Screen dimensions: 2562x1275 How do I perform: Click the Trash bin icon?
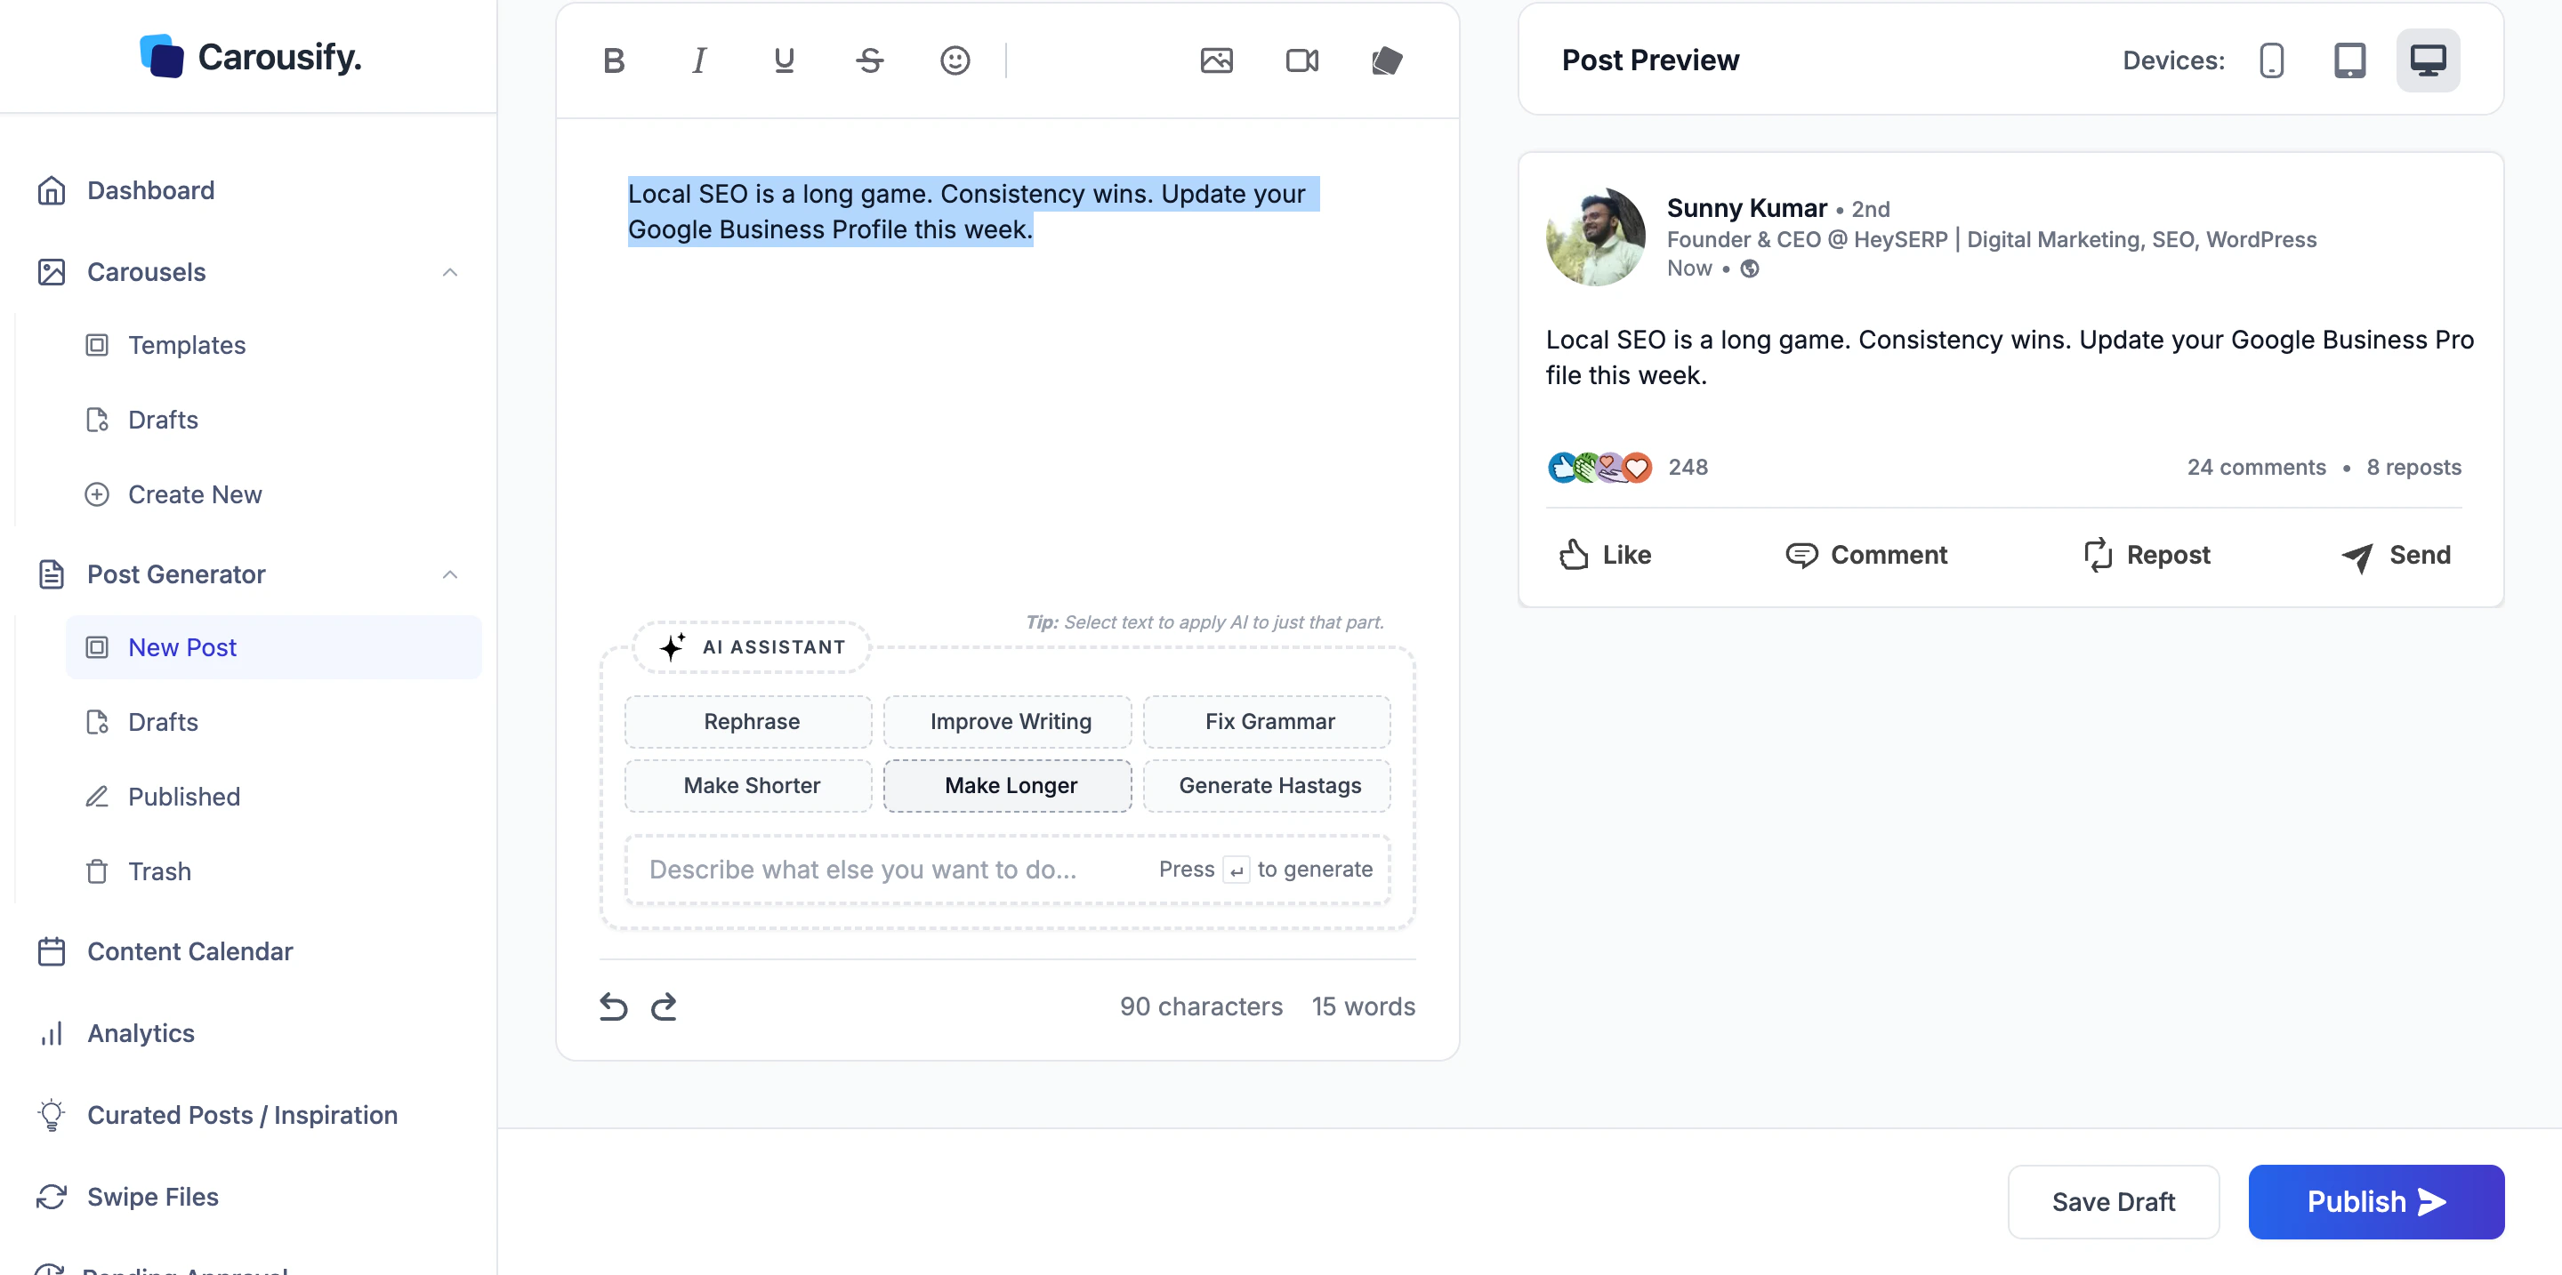click(x=96, y=870)
